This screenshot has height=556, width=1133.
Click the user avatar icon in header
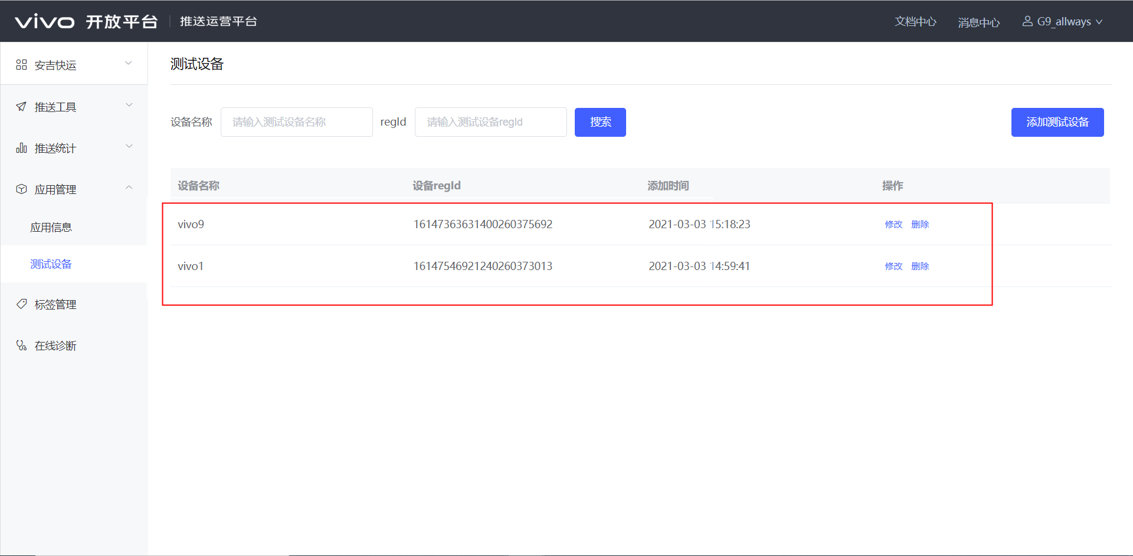pyautogui.click(x=1027, y=21)
